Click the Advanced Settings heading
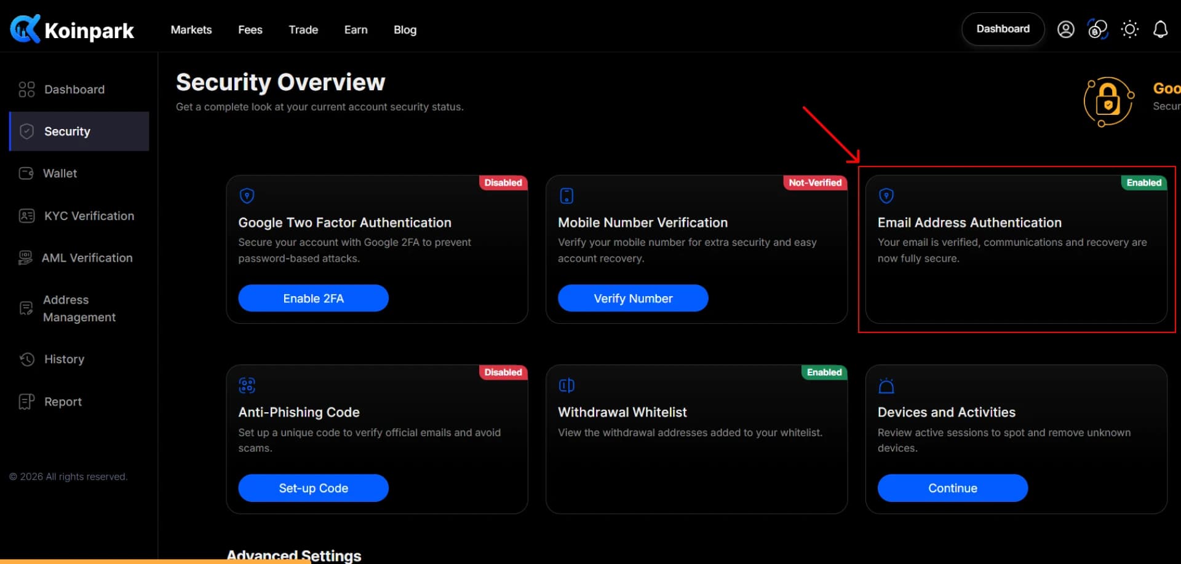Image resolution: width=1181 pixels, height=564 pixels. [x=294, y=555]
